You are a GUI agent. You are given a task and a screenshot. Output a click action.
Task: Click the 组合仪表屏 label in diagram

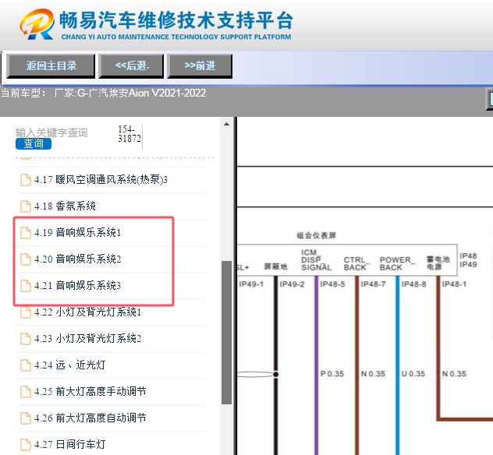(x=316, y=235)
